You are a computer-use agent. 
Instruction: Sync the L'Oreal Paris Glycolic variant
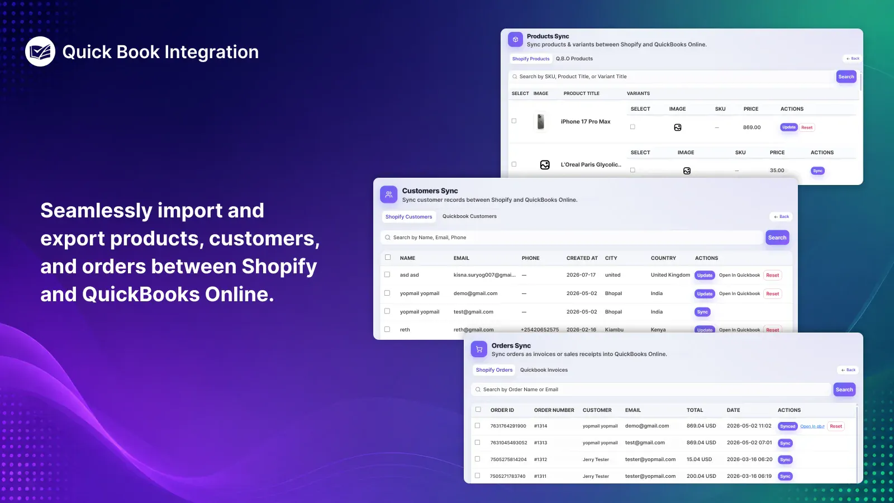coord(817,171)
